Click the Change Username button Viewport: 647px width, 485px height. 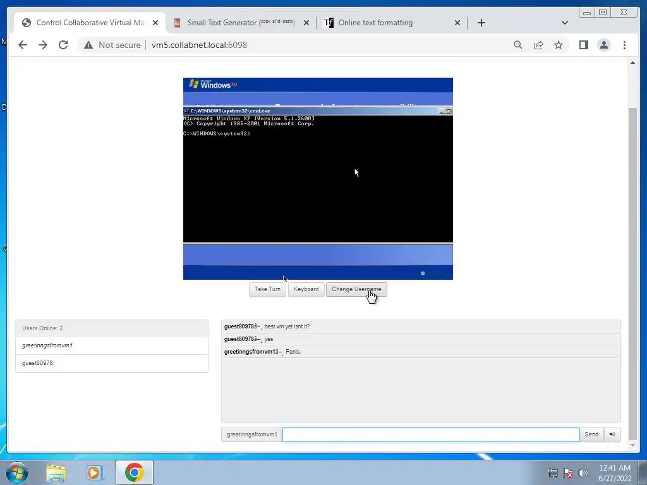pyautogui.click(x=356, y=289)
